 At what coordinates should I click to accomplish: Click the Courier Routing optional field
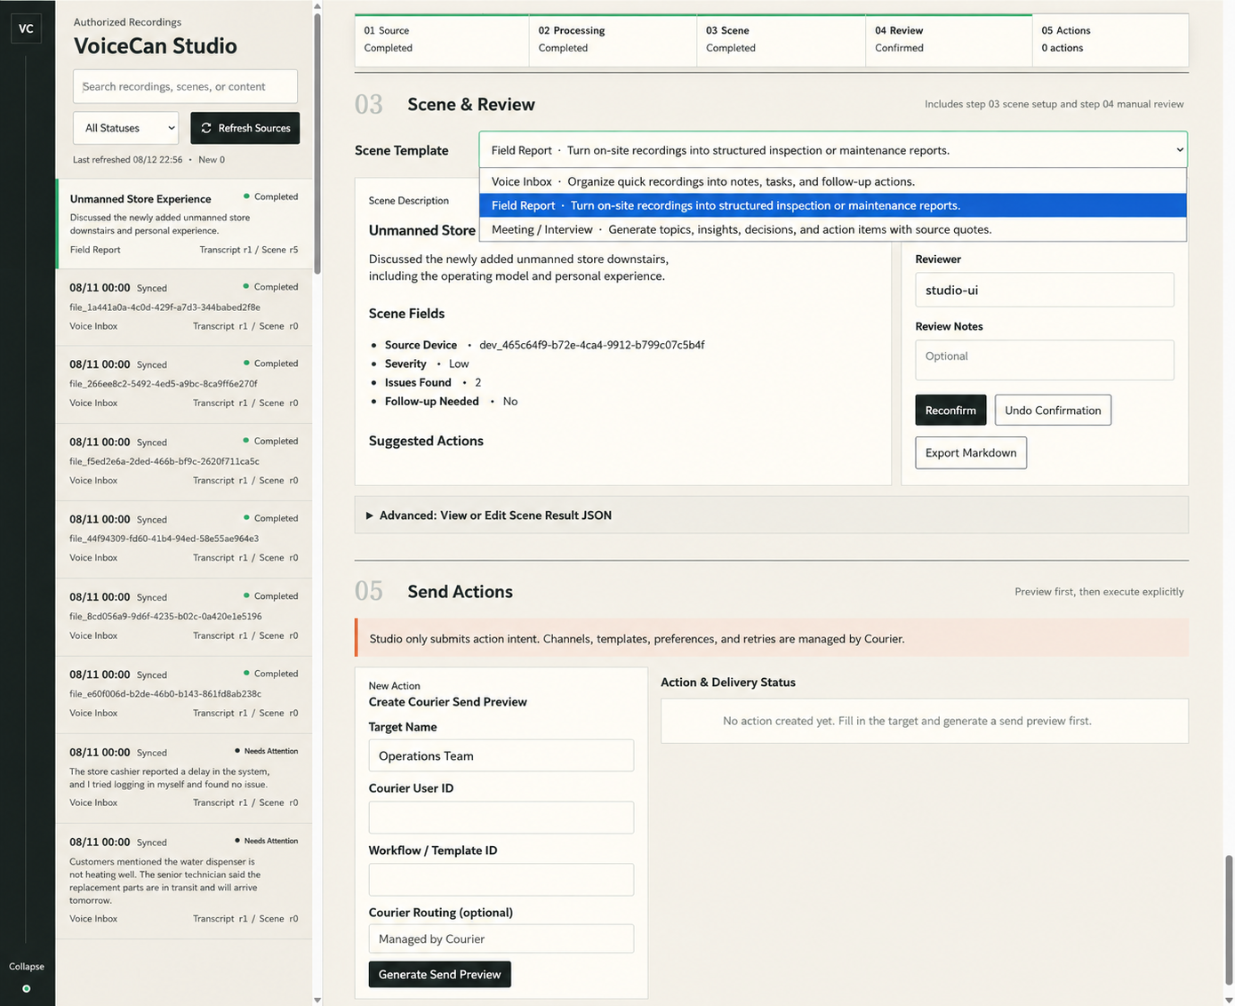click(x=501, y=938)
